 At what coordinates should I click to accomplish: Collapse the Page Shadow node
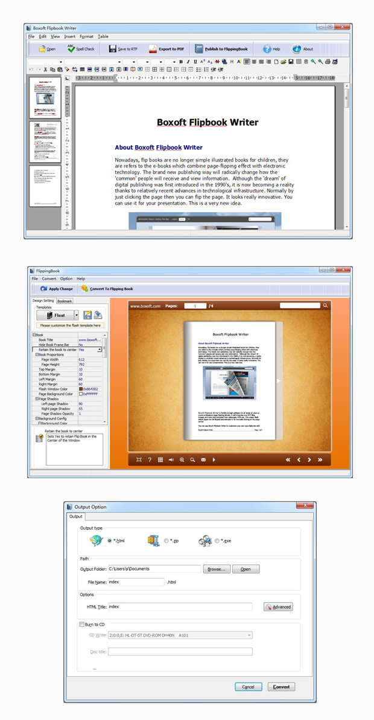(x=37, y=399)
